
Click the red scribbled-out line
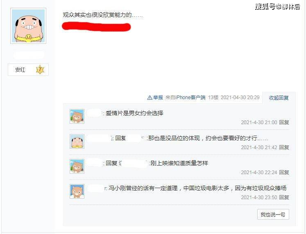point(96,27)
